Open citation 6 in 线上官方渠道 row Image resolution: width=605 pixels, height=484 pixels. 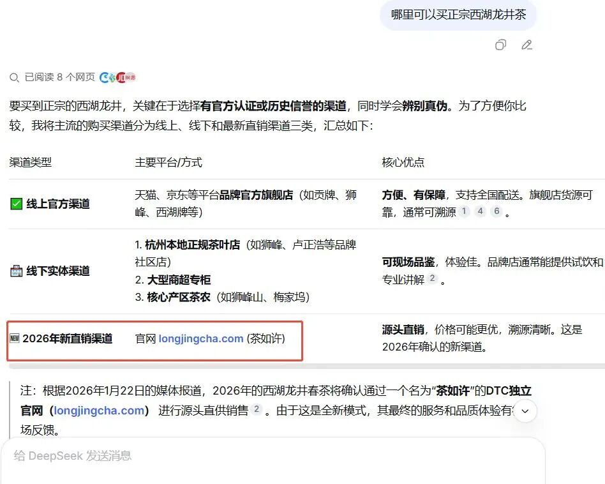[x=497, y=211]
